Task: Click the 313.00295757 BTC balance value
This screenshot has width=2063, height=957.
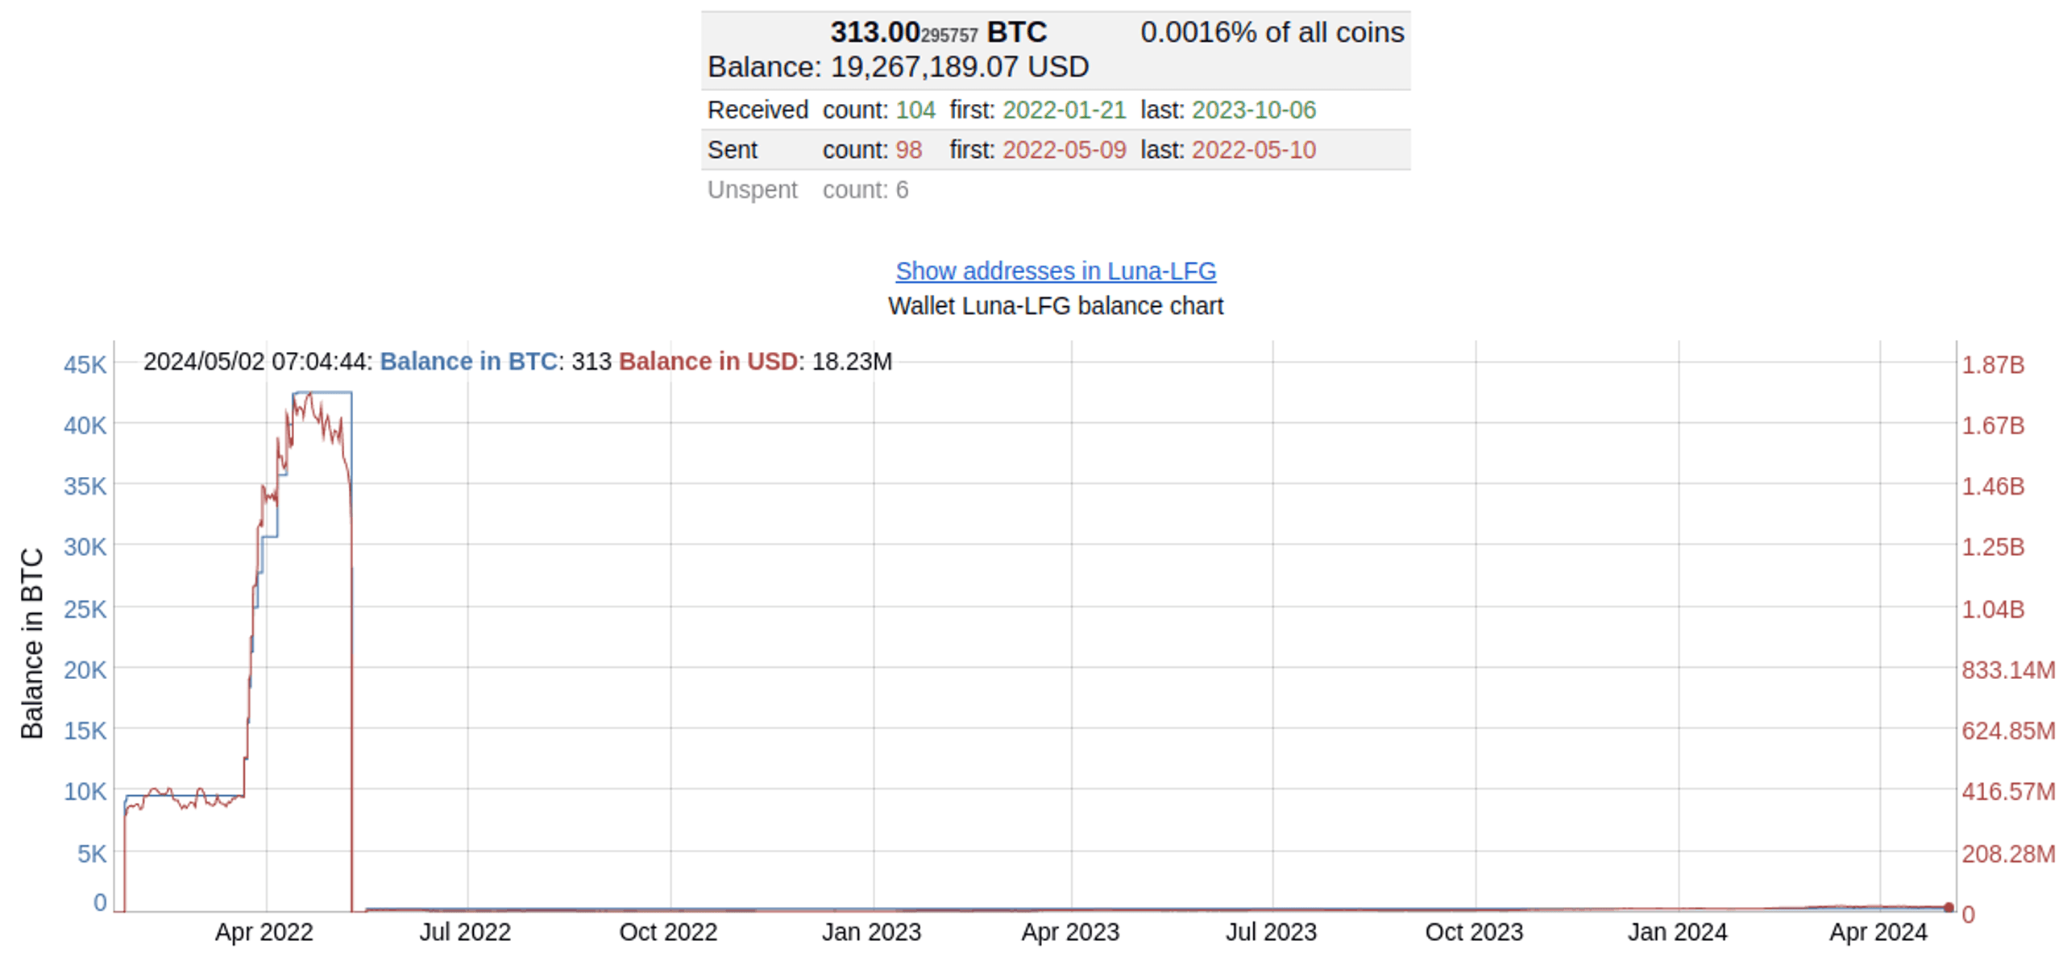Action: point(938,32)
